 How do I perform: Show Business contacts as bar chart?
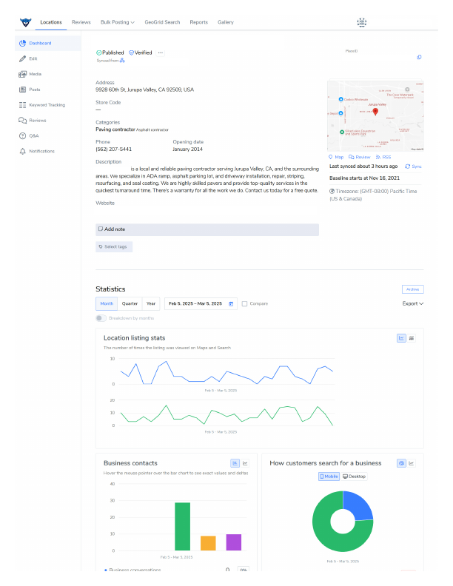click(235, 463)
